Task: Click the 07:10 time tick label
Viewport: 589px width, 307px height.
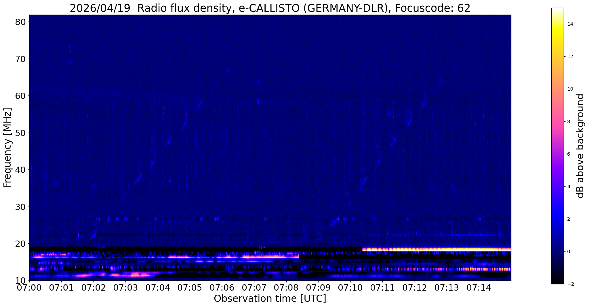Action: (x=350, y=288)
